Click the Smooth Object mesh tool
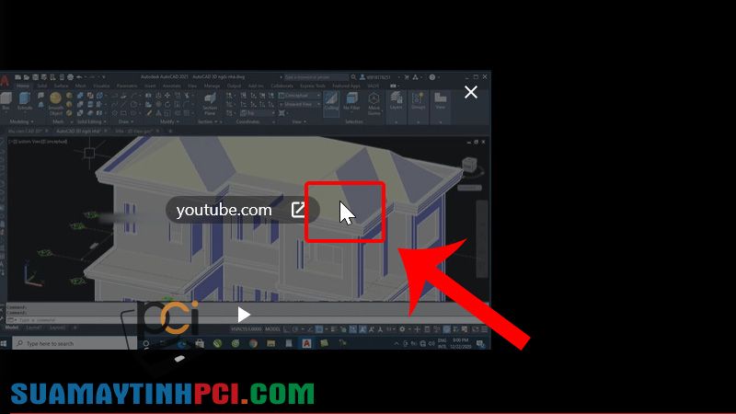 click(55, 104)
